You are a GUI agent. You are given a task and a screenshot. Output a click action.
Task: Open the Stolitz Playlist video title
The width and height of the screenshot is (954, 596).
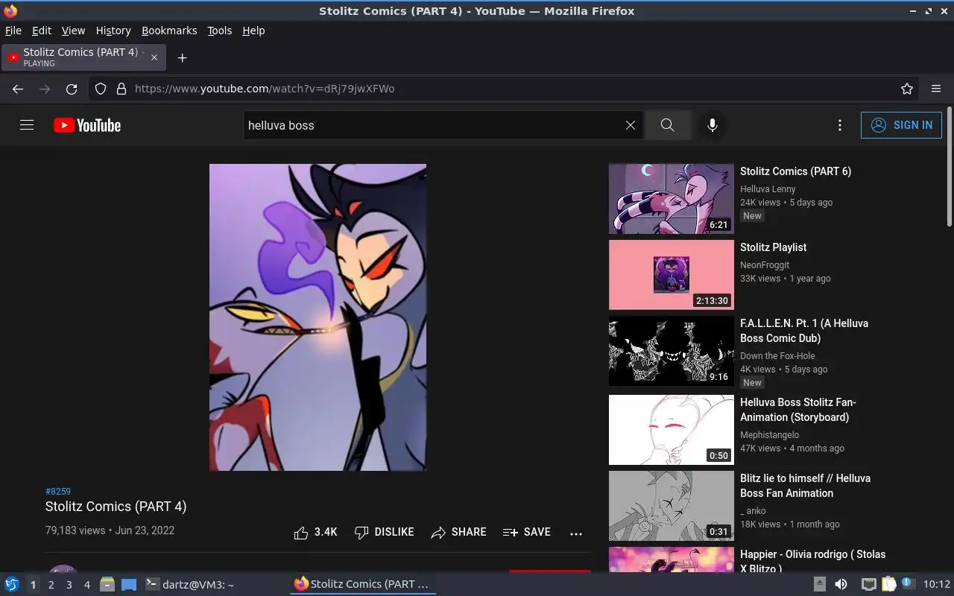point(773,247)
